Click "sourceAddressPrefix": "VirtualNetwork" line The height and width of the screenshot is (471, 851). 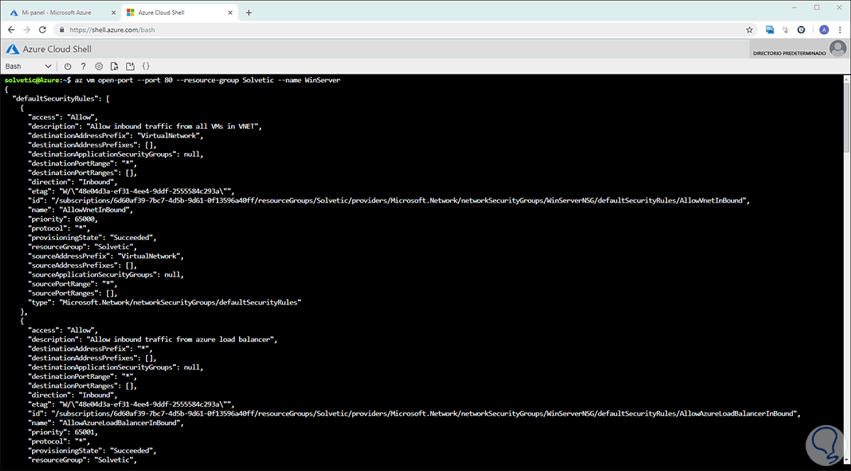pyautogui.click(x=107, y=256)
